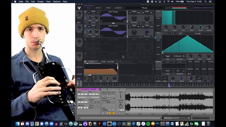
Task: Click the clip Gain slider
Action: pyautogui.click(x=120, y=96)
